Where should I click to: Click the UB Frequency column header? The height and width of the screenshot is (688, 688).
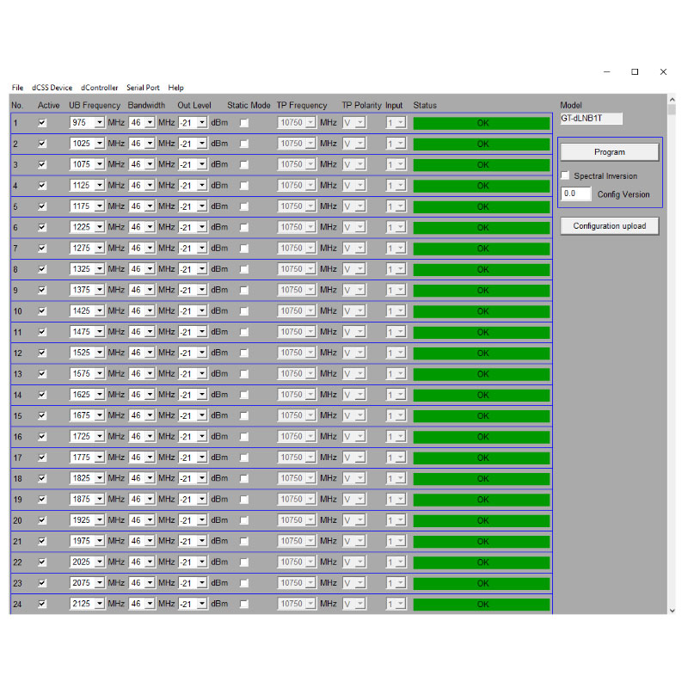click(95, 105)
